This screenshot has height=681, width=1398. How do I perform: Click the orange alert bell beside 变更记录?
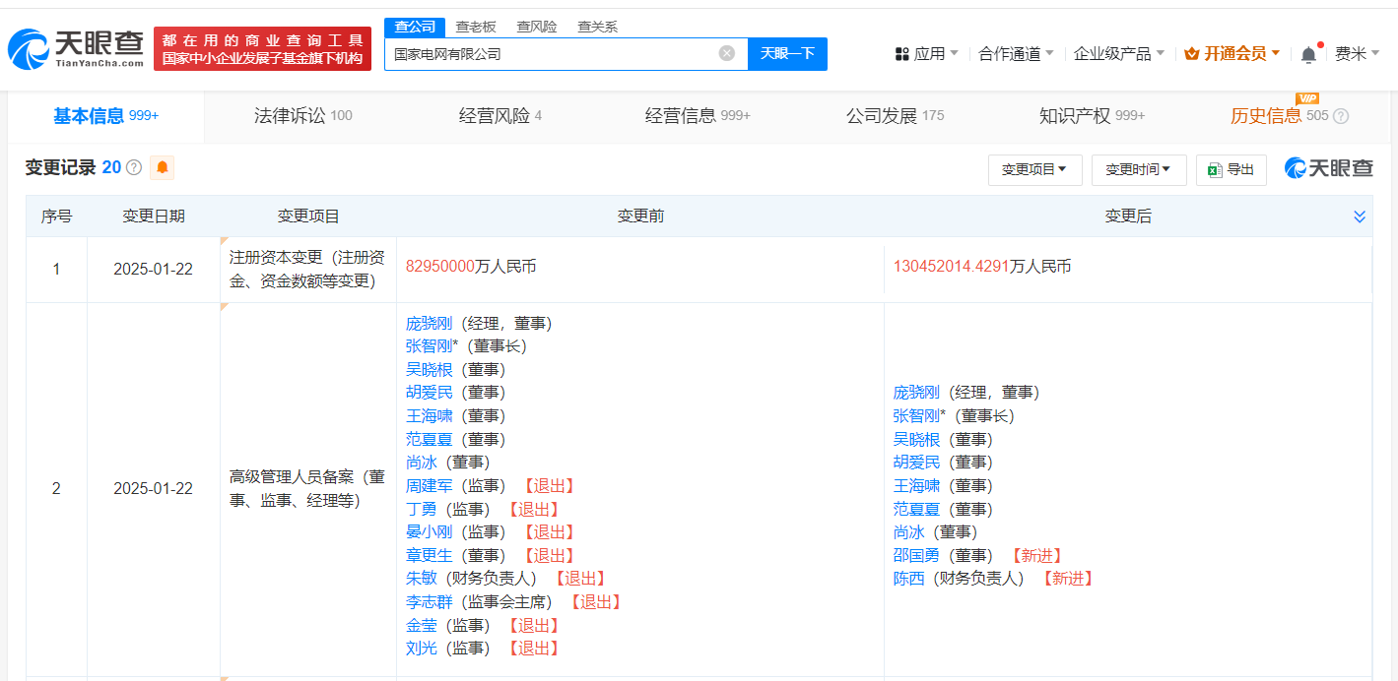coord(163,167)
